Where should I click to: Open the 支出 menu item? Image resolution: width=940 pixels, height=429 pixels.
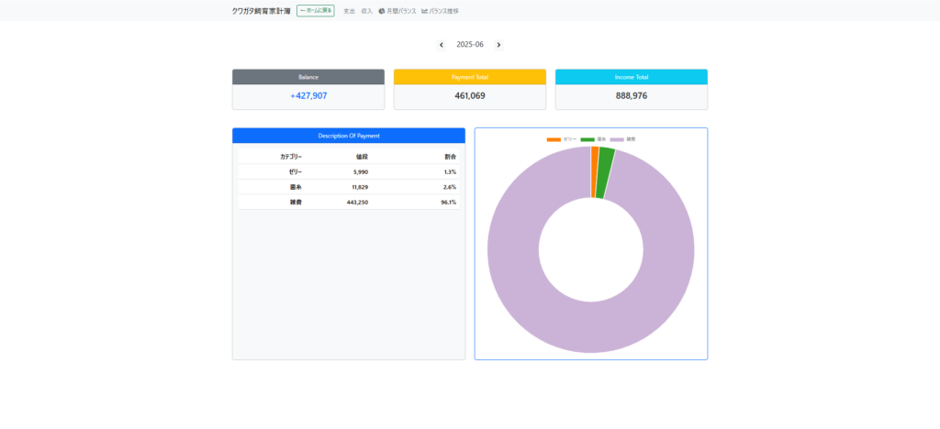point(349,11)
